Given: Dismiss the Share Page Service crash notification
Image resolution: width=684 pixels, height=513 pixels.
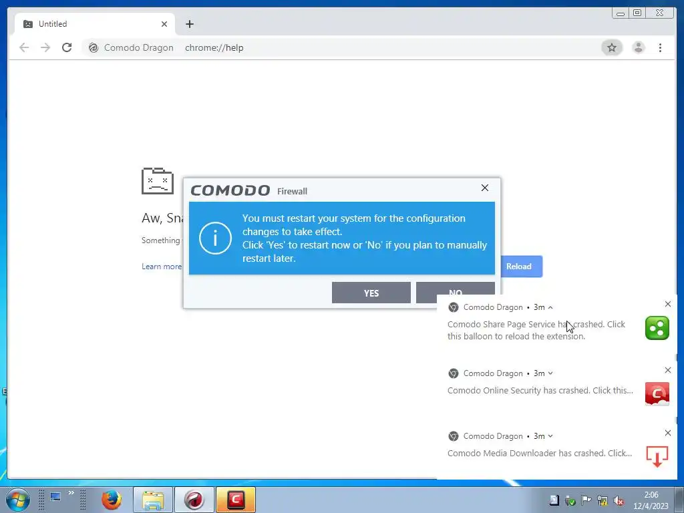Looking at the screenshot, I should coord(667,304).
